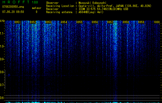Click the 0956 time marker
Viewport: 162px width, 103px height.
[95, 22]
